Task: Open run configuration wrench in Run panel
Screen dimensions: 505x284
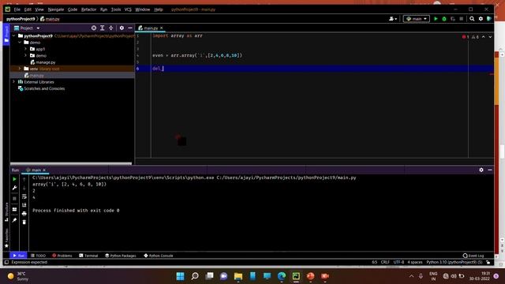Action: (14, 188)
